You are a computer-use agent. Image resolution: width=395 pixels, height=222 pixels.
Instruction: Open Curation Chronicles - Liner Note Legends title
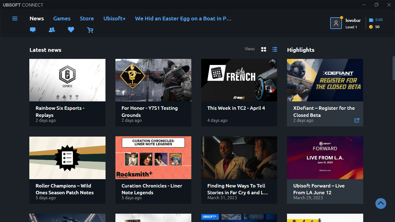pos(152,189)
